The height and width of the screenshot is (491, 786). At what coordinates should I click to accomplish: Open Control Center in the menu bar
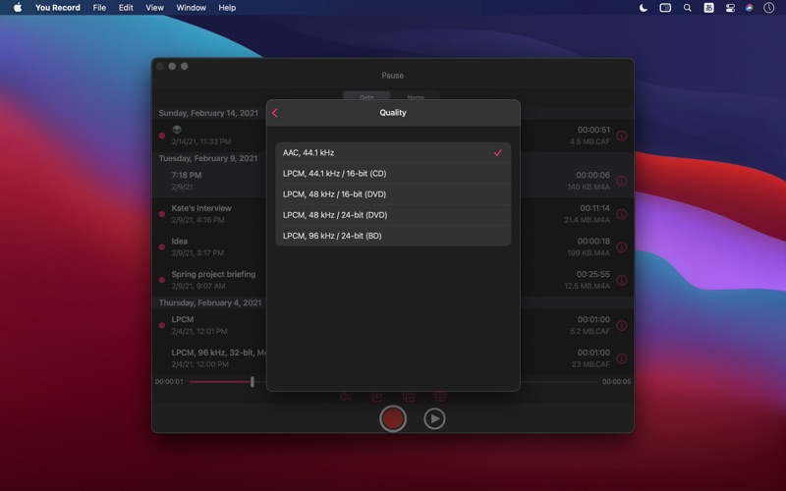click(x=730, y=8)
